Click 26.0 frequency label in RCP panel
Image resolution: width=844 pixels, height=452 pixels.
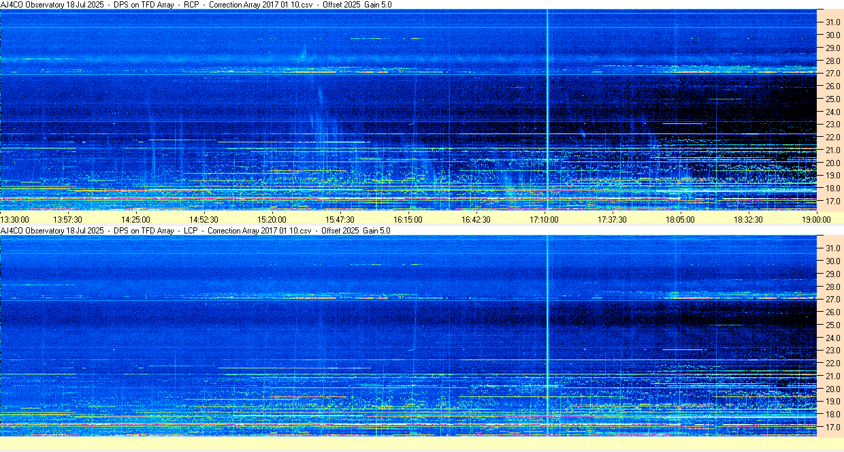click(832, 86)
